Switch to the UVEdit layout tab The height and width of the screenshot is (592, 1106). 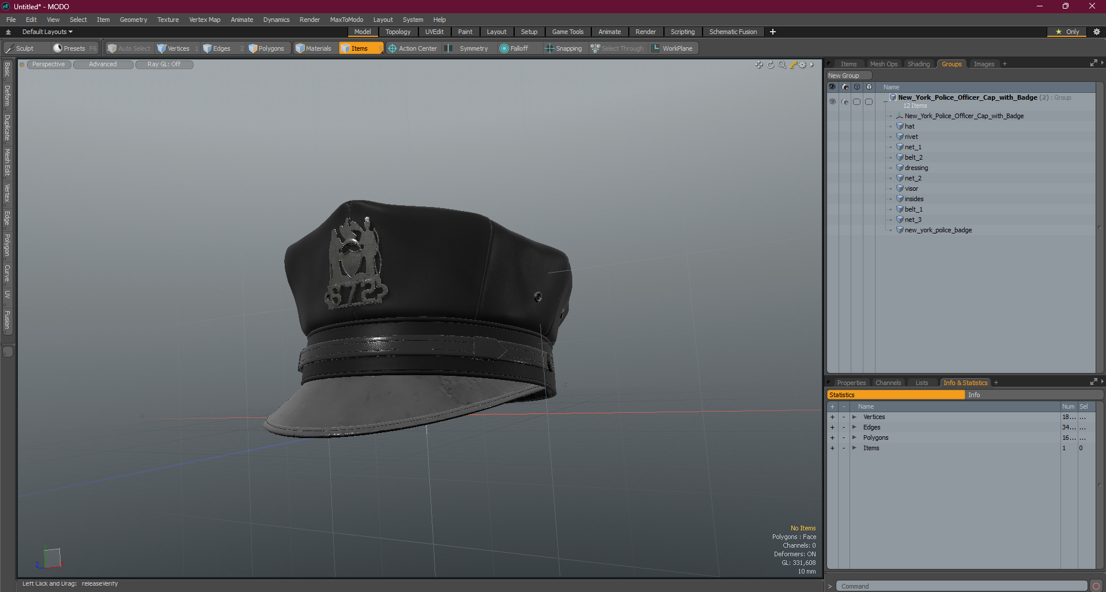pos(434,32)
